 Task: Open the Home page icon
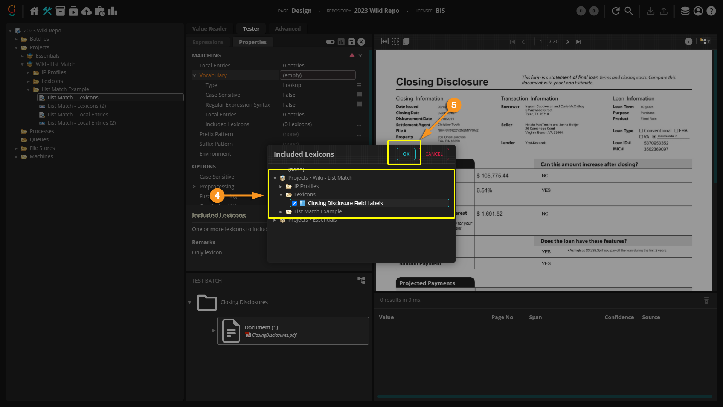[x=34, y=11]
